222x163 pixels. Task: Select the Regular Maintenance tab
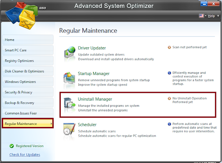pos(28,123)
